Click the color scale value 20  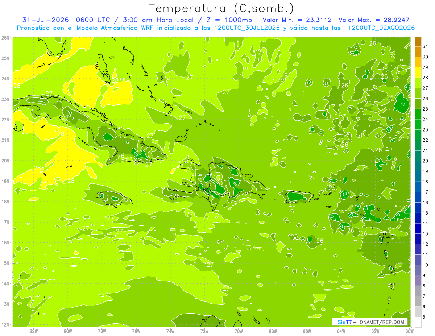(x=425, y=161)
